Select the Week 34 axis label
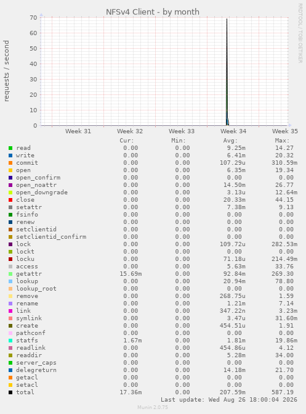Viewport: 306px width, 414px height. pos(233,131)
